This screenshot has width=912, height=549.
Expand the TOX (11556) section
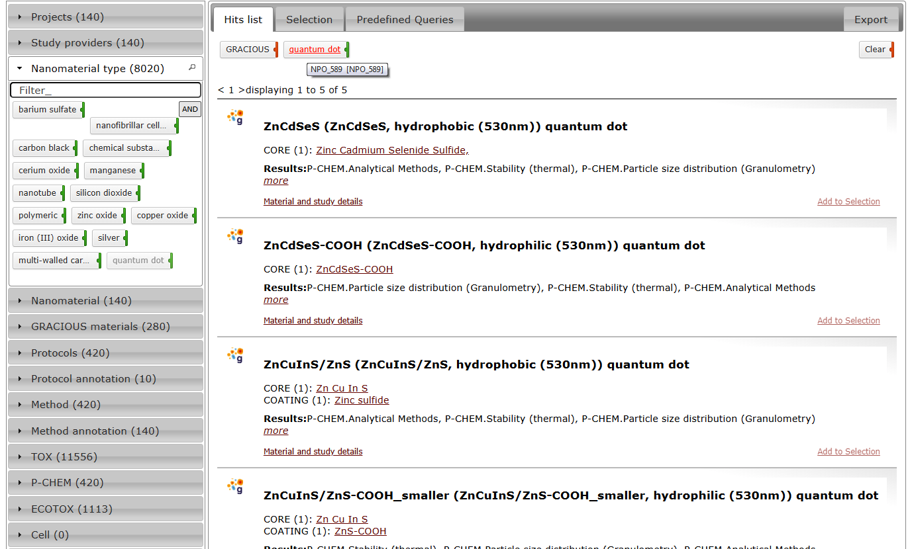point(105,457)
